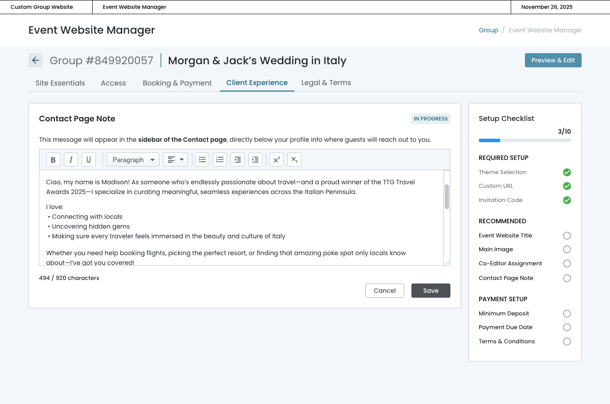Open the Paragraph style dropdown

point(133,159)
